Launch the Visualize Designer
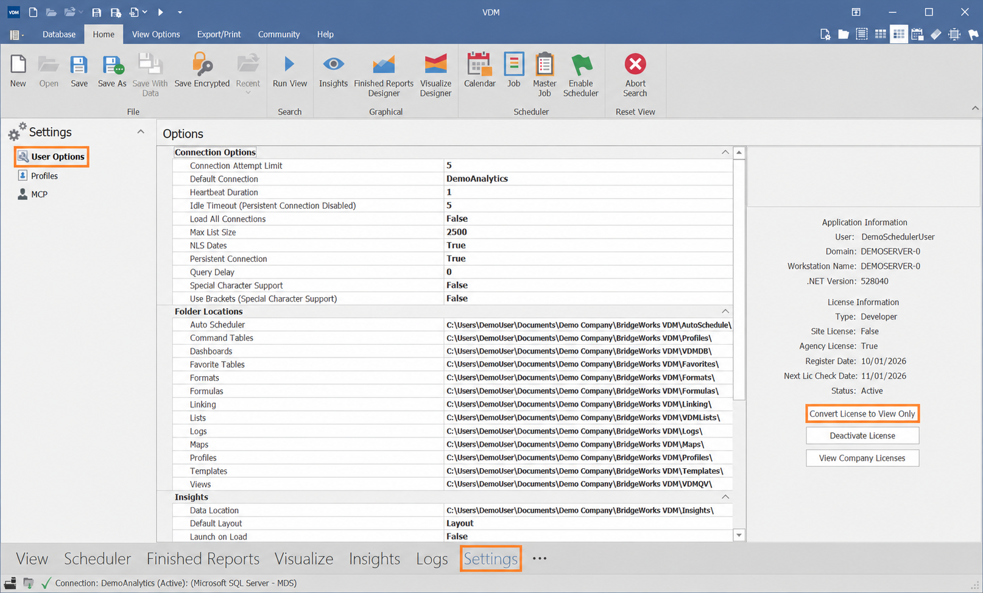Screen dimensions: 983x593 (x=435, y=75)
